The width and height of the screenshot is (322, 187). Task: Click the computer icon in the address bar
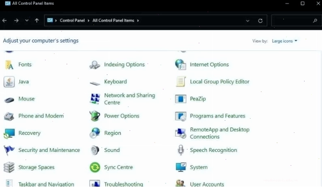point(50,20)
